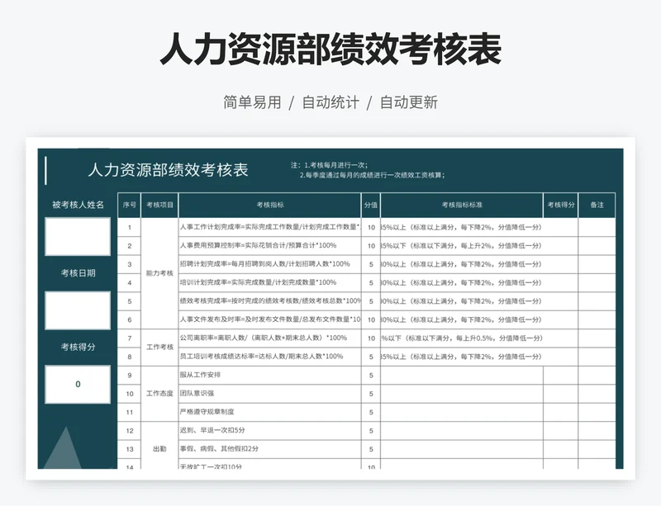Select serial number 12 cell
661x506 pixels.
[x=130, y=431]
